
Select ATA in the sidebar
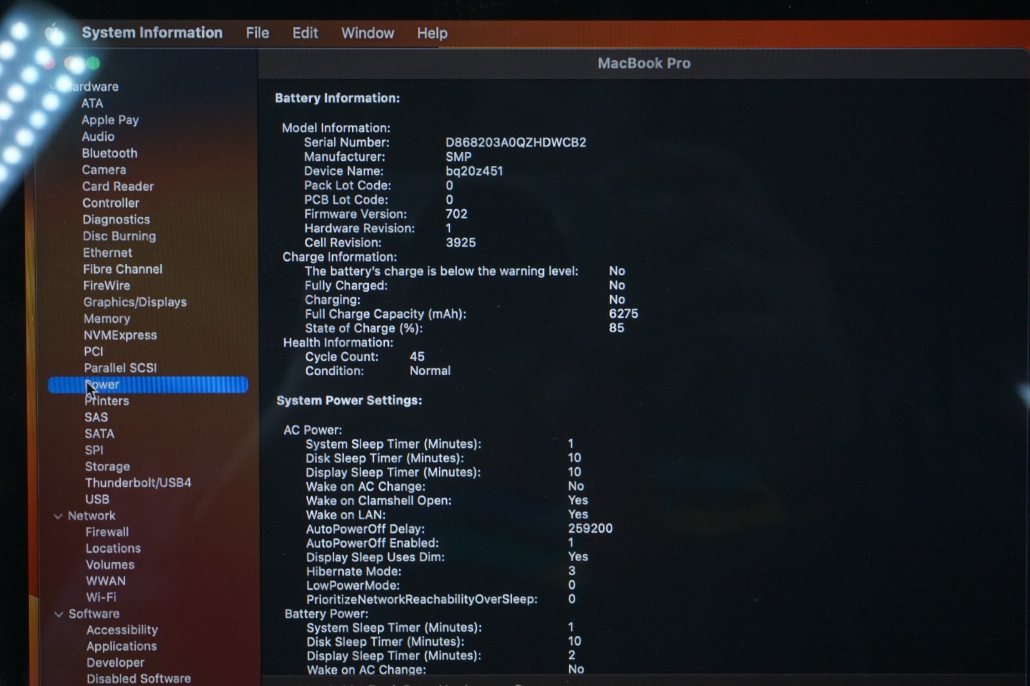pyautogui.click(x=92, y=103)
